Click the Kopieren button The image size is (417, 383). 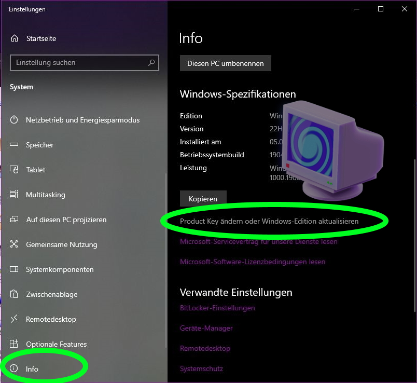pyautogui.click(x=203, y=199)
